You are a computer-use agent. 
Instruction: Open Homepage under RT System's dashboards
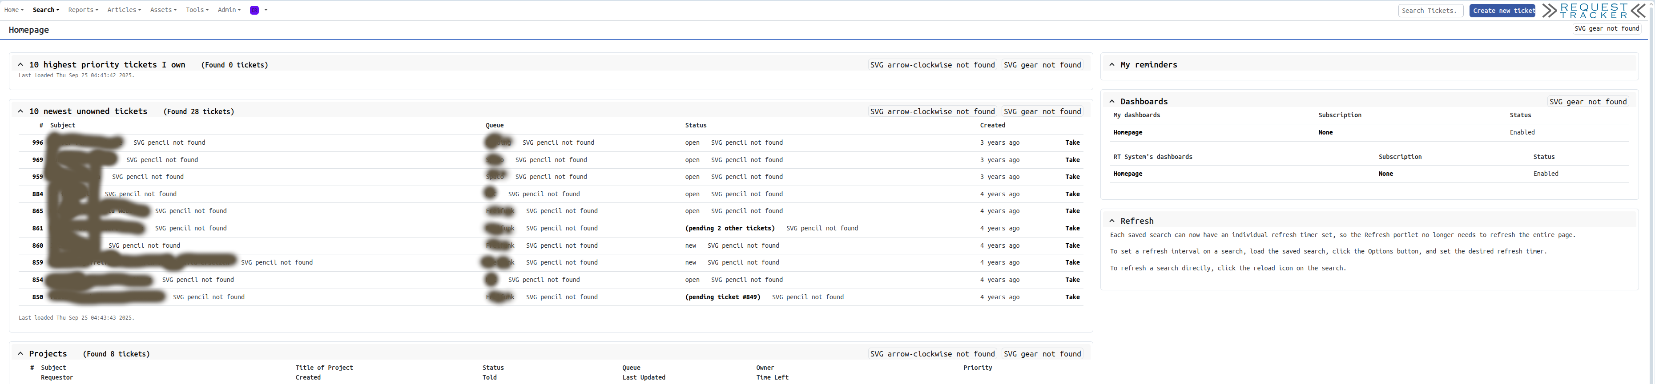coord(1127,174)
